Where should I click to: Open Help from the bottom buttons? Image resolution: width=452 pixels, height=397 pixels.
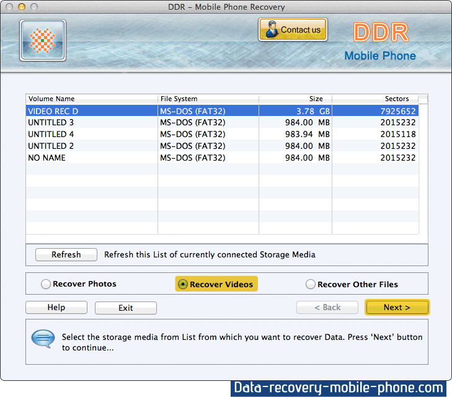tap(56, 308)
